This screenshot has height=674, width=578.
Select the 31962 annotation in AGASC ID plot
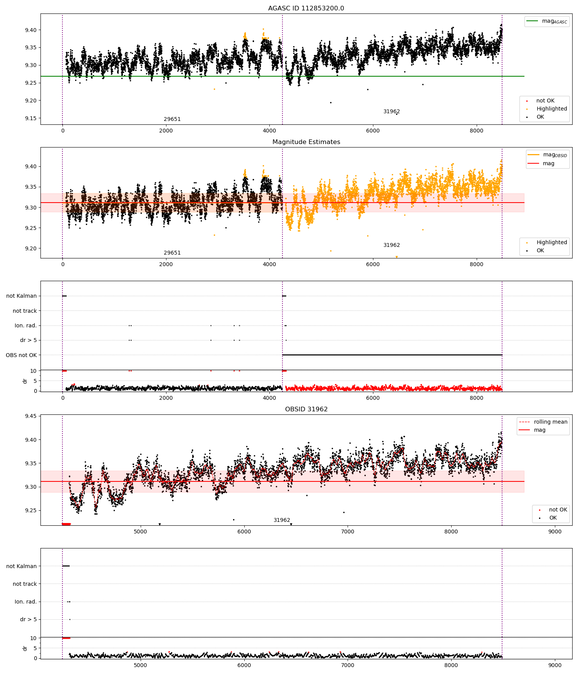pos(391,112)
